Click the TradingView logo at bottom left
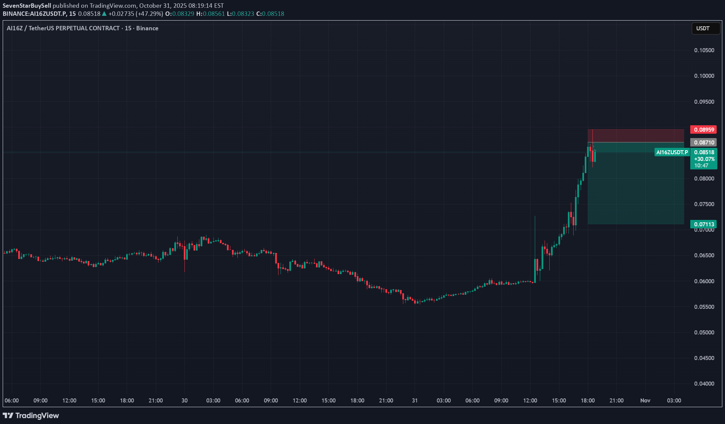Image resolution: width=725 pixels, height=424 pixels. click(31, 415)
